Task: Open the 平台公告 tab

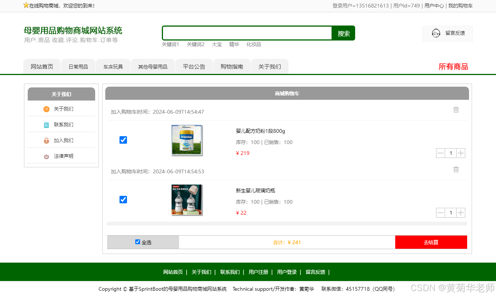Action: pos(194,67)
